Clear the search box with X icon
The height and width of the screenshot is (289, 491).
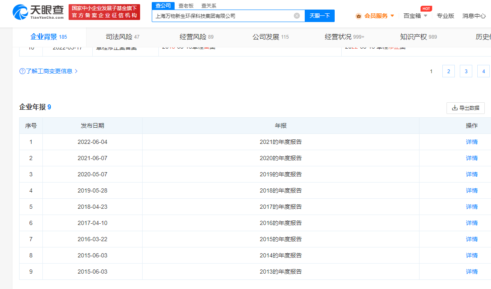point(297,16)
